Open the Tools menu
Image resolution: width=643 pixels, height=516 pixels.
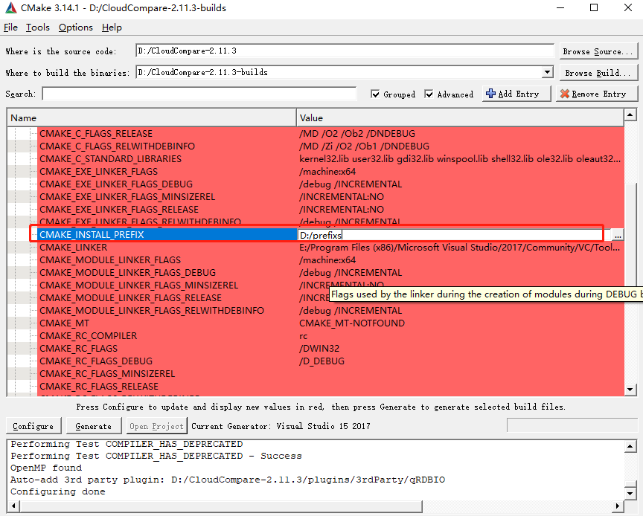(x=37, y=28)
